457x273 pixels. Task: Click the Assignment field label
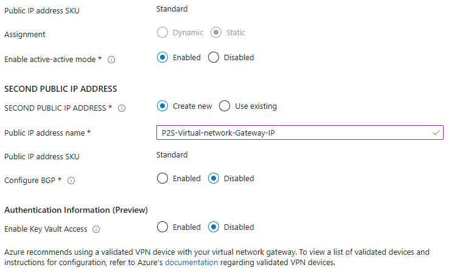click(24, 35)
